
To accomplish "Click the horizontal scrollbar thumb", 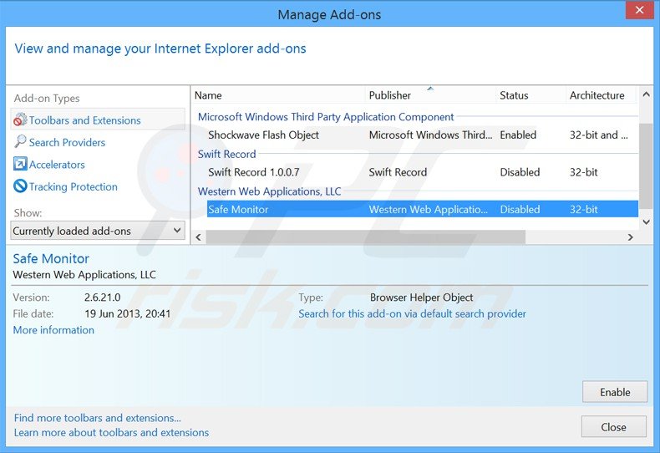I will click(x=365, y=237).
